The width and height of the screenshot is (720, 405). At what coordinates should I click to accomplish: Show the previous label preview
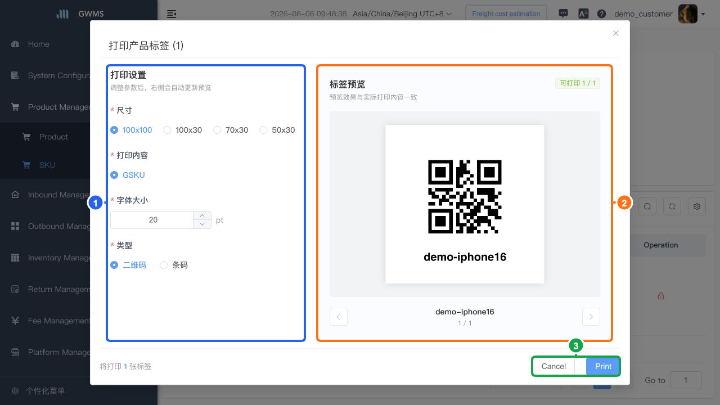(x=339, y=317)
